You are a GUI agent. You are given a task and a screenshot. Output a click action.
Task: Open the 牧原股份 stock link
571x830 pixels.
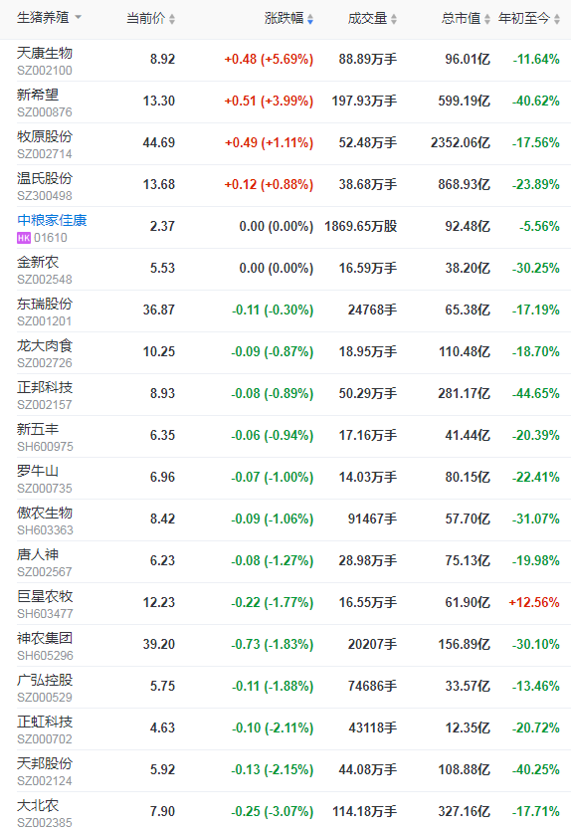pyautogui.click(x=45, y=136)
